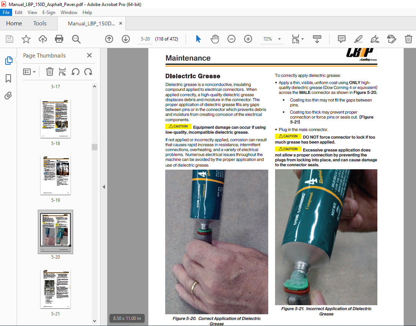Add a comment sticky note icon
This screenshot has height=326, width=416.
tap(342, 39)
